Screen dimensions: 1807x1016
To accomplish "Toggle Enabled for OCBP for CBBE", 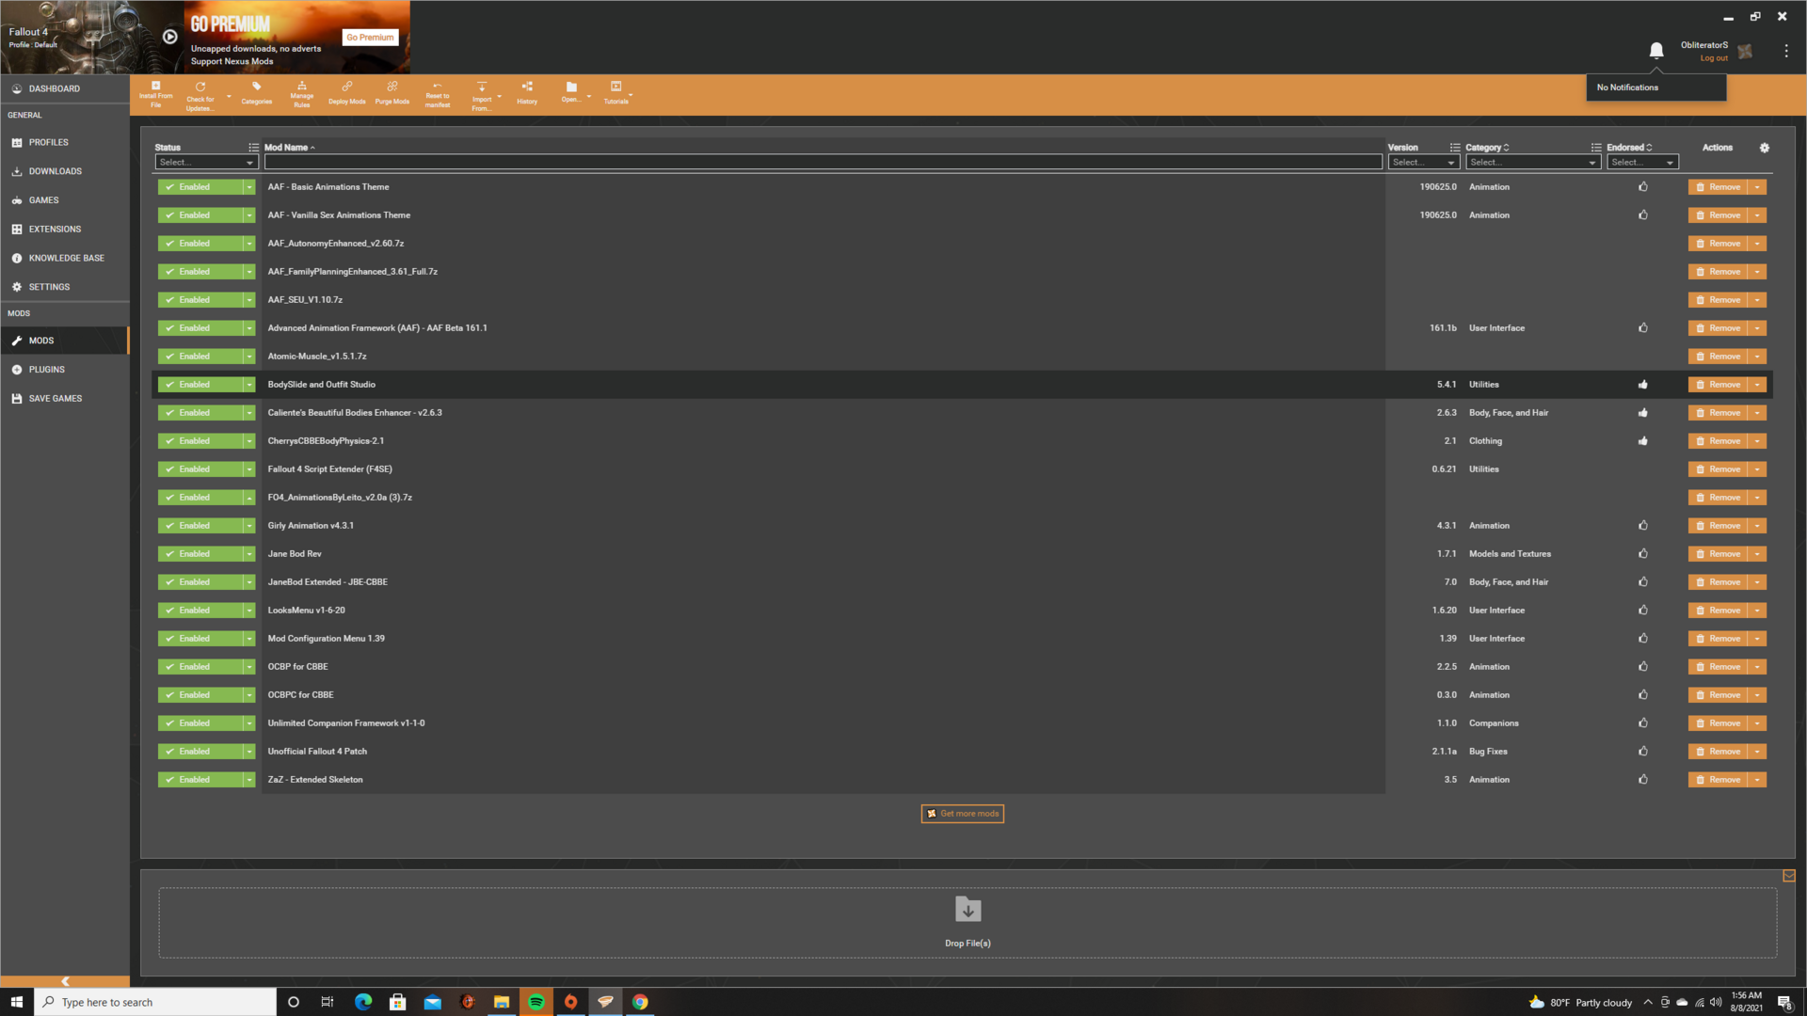I will pyautogui.click(x=200, y=667).
